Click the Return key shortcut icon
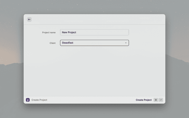 [x=161, y=100]
